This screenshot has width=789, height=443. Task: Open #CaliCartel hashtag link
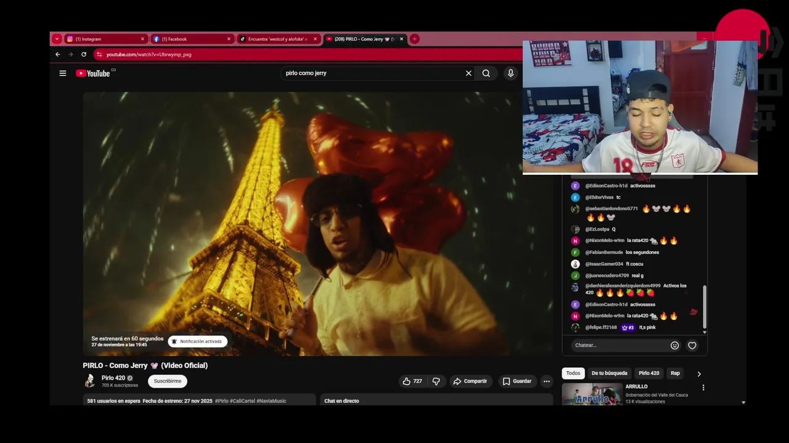click(x=244, y=401)
